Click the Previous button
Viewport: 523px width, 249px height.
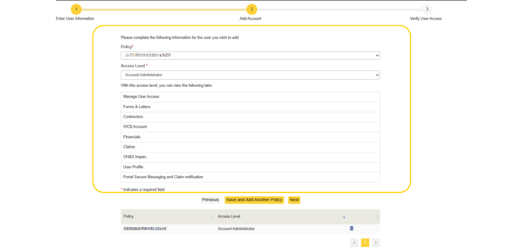pos(210,200)
